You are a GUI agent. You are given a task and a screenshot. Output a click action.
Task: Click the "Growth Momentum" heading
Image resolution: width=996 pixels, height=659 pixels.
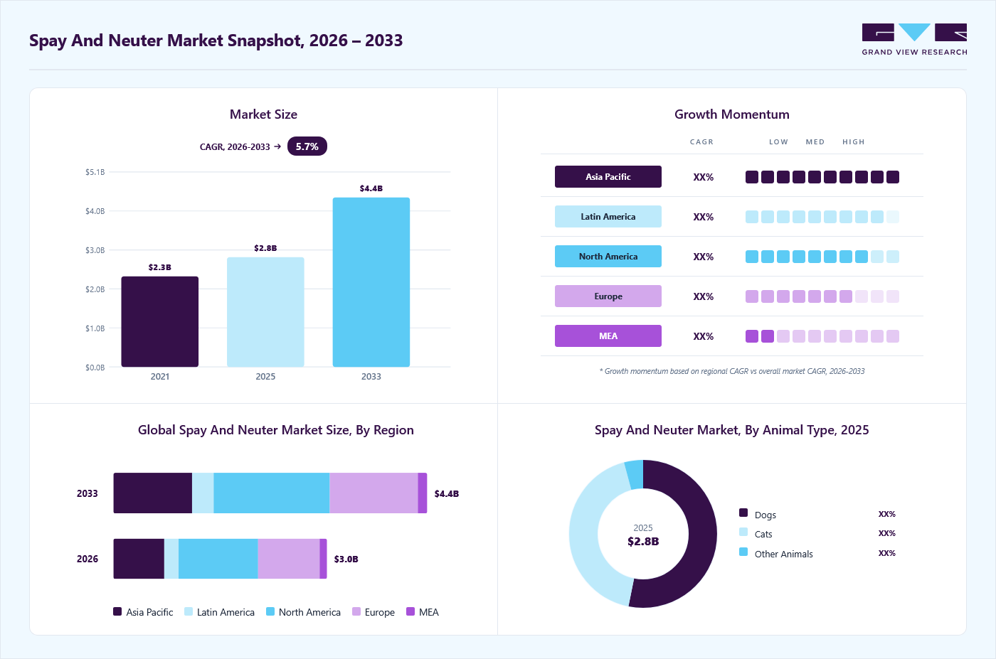tap(732, 114)
